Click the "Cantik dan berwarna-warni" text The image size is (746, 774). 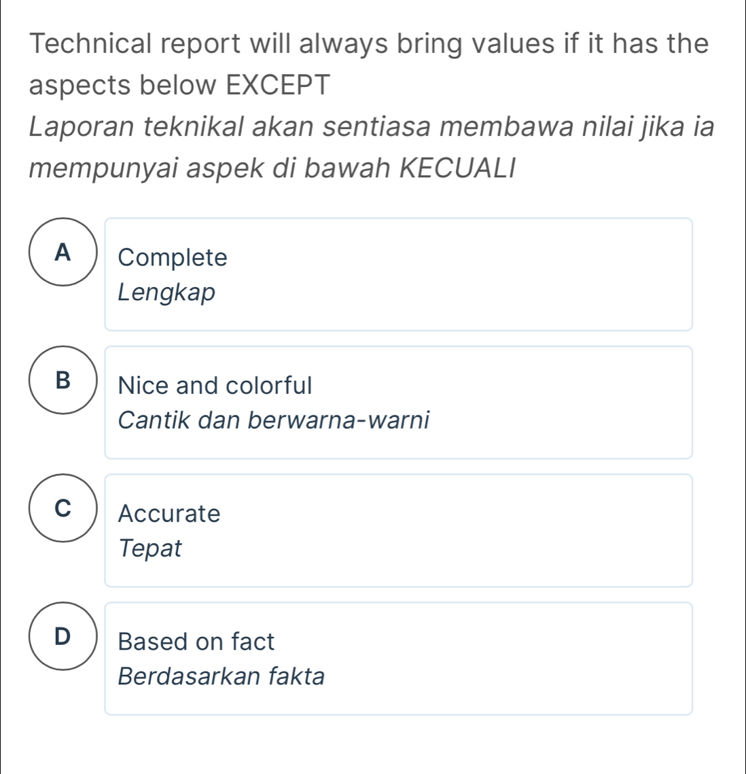coord(273,420)
